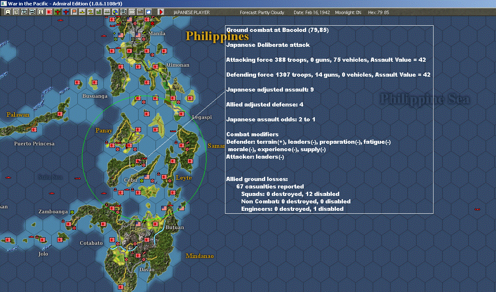Click the Manila map label

click(x=157, y=34)
